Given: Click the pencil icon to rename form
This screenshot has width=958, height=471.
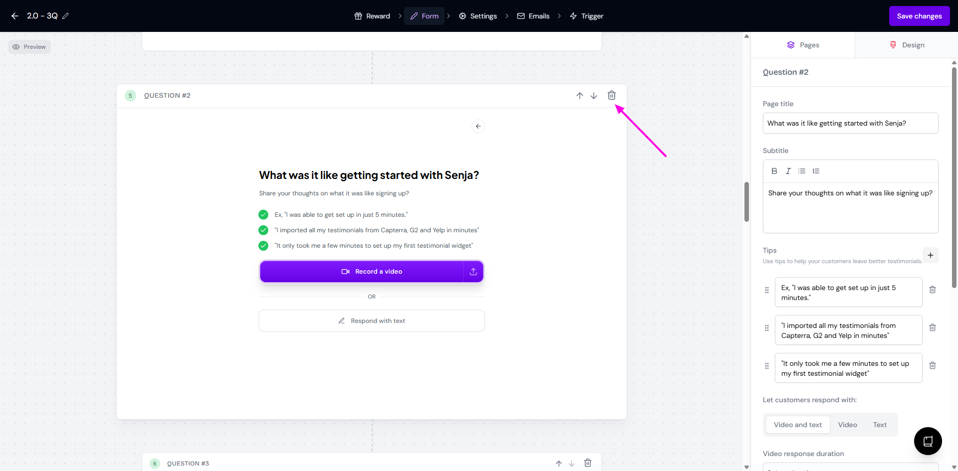Looking at the screenshot, I should tap(65, 16).
